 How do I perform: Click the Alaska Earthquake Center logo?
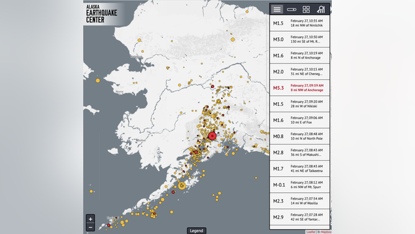(102, 14)
